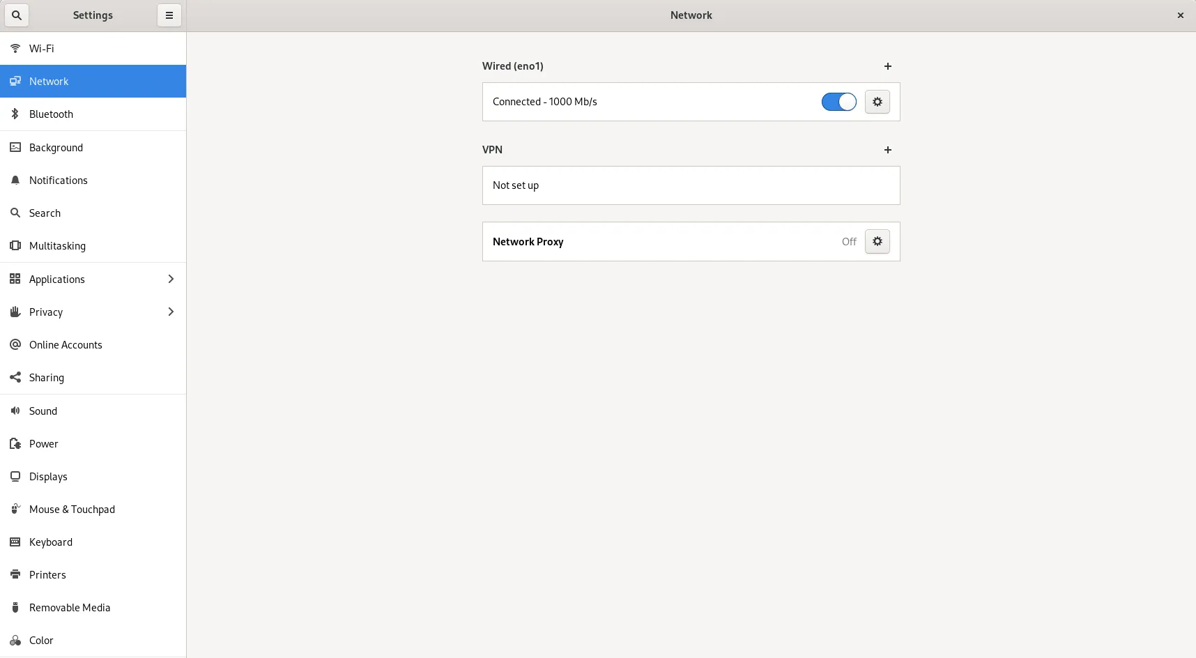
Task: Click the Displays monitor icon
Action: [x=15, y=477]
